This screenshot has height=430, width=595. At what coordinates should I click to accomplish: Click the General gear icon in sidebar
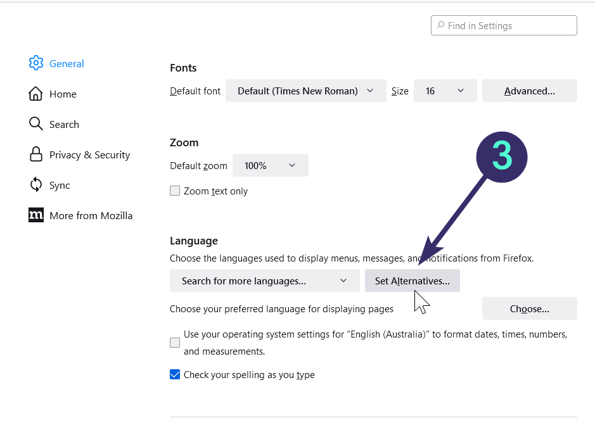click(36, 63)
